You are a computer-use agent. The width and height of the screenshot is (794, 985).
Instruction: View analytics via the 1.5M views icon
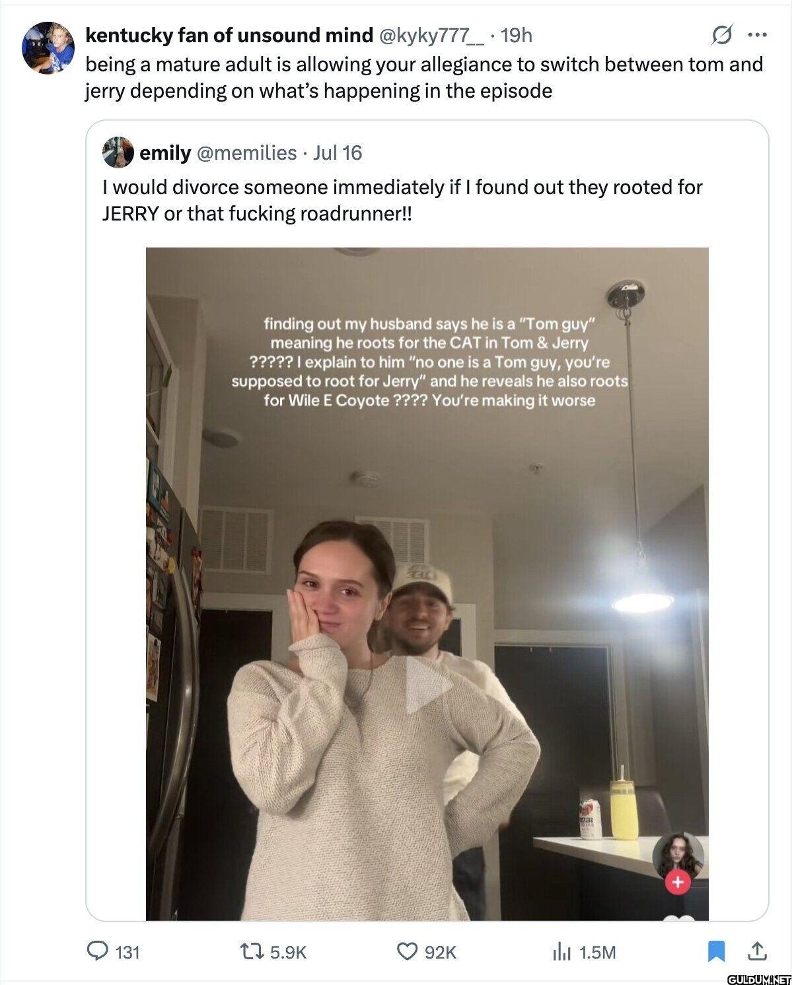(x=561, y=951)
